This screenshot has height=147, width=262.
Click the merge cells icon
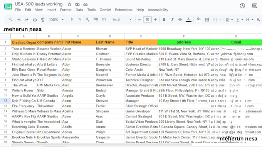coord(215,20)
